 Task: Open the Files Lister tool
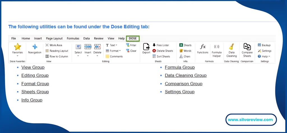161,45
